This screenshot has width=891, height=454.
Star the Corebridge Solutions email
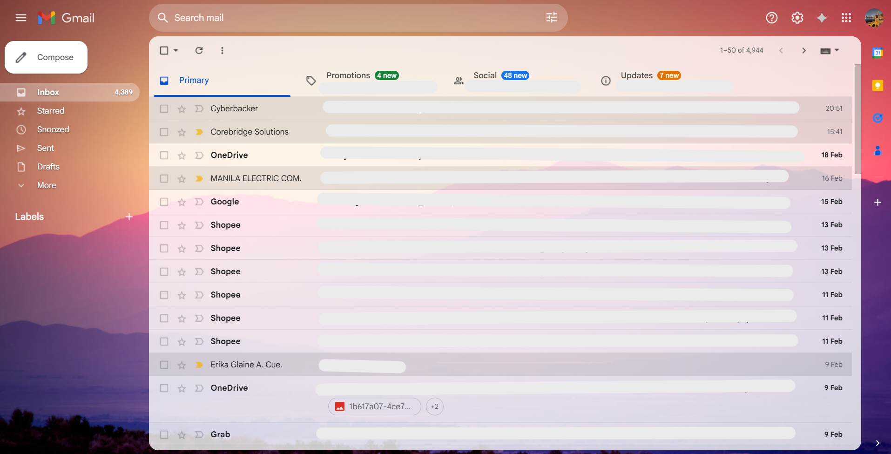point(182,132)
